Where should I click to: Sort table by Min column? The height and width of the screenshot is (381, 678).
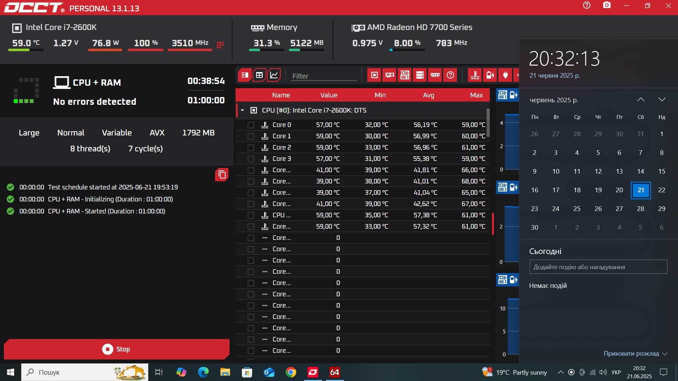[x=380, y=95]
